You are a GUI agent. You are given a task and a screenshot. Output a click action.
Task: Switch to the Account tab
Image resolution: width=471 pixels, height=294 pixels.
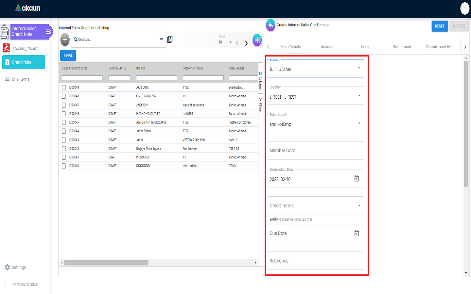[328, 47]
